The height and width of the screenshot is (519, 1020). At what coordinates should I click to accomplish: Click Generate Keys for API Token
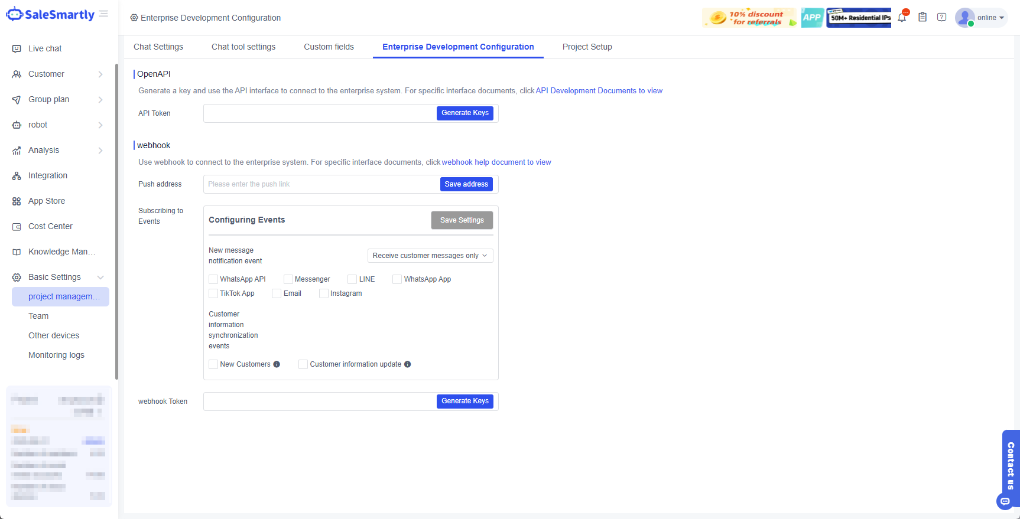(x=464, y=113)
